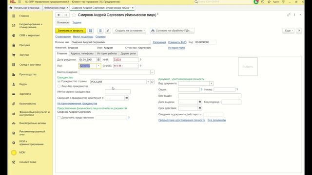Open calendar for Сведения о гражданстве date
This screenshot has height=175, width=312.
tap(127, 98)
